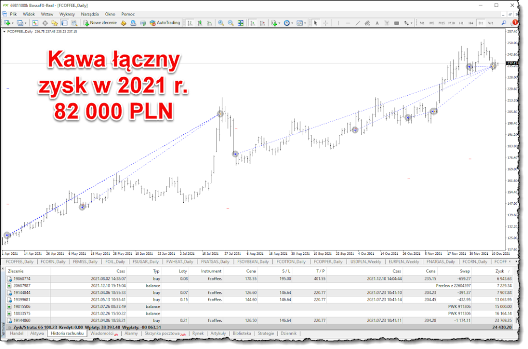This screenshot has width=528, height=349.
Task: Expand the New Chart dropdown arrow
Action: point(12,23)
